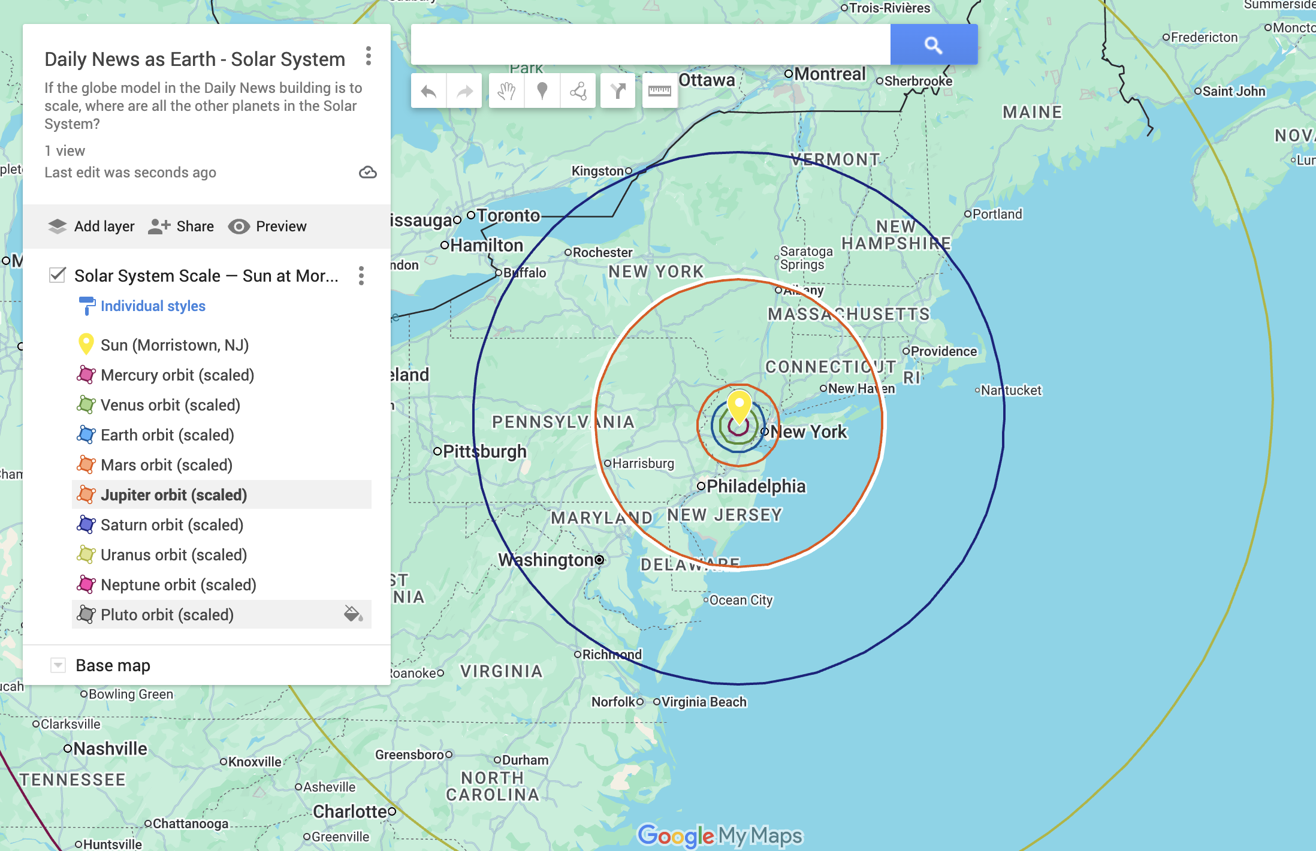Uncheck the Solar System Scale layer checkbox

click(58, 275)
